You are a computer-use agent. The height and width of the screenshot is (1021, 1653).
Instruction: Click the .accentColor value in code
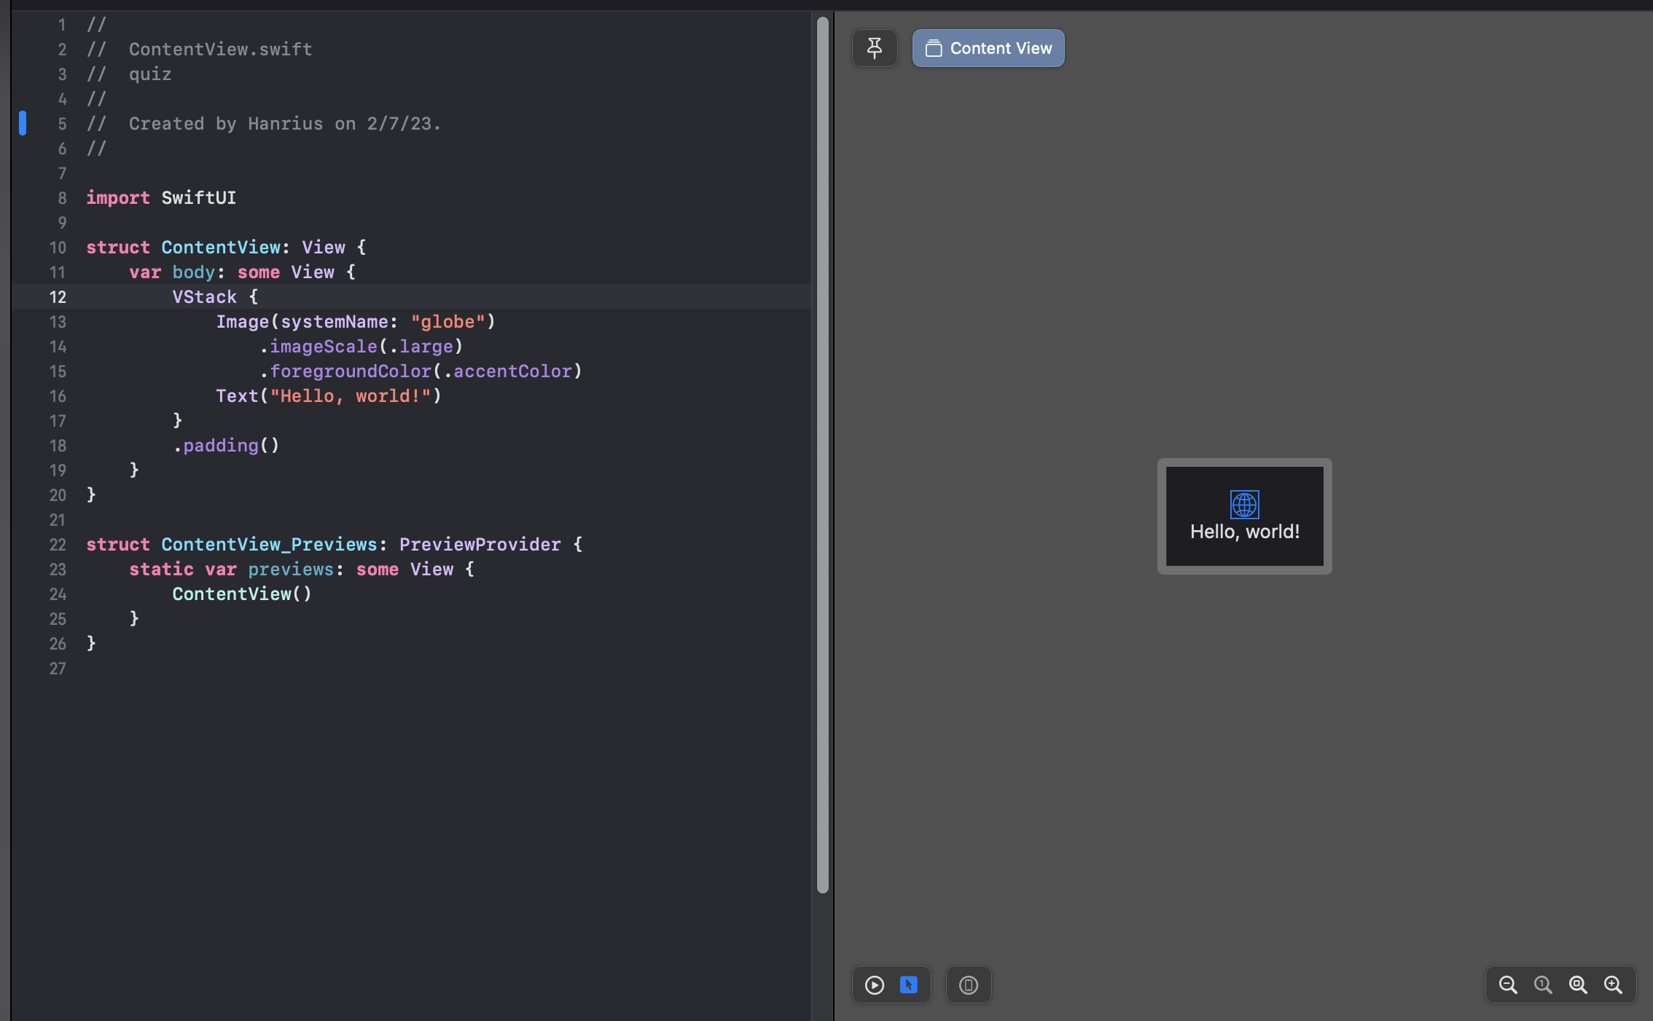[x=512, y=371]
